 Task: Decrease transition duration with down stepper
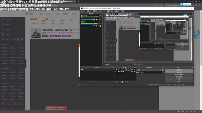point(163,73)
